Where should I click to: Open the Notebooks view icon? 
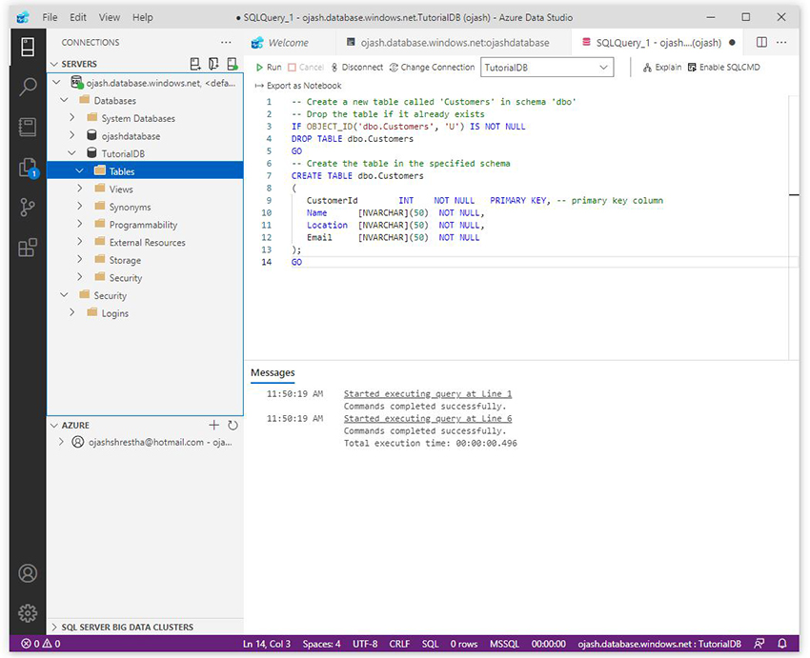coord(28,127)
